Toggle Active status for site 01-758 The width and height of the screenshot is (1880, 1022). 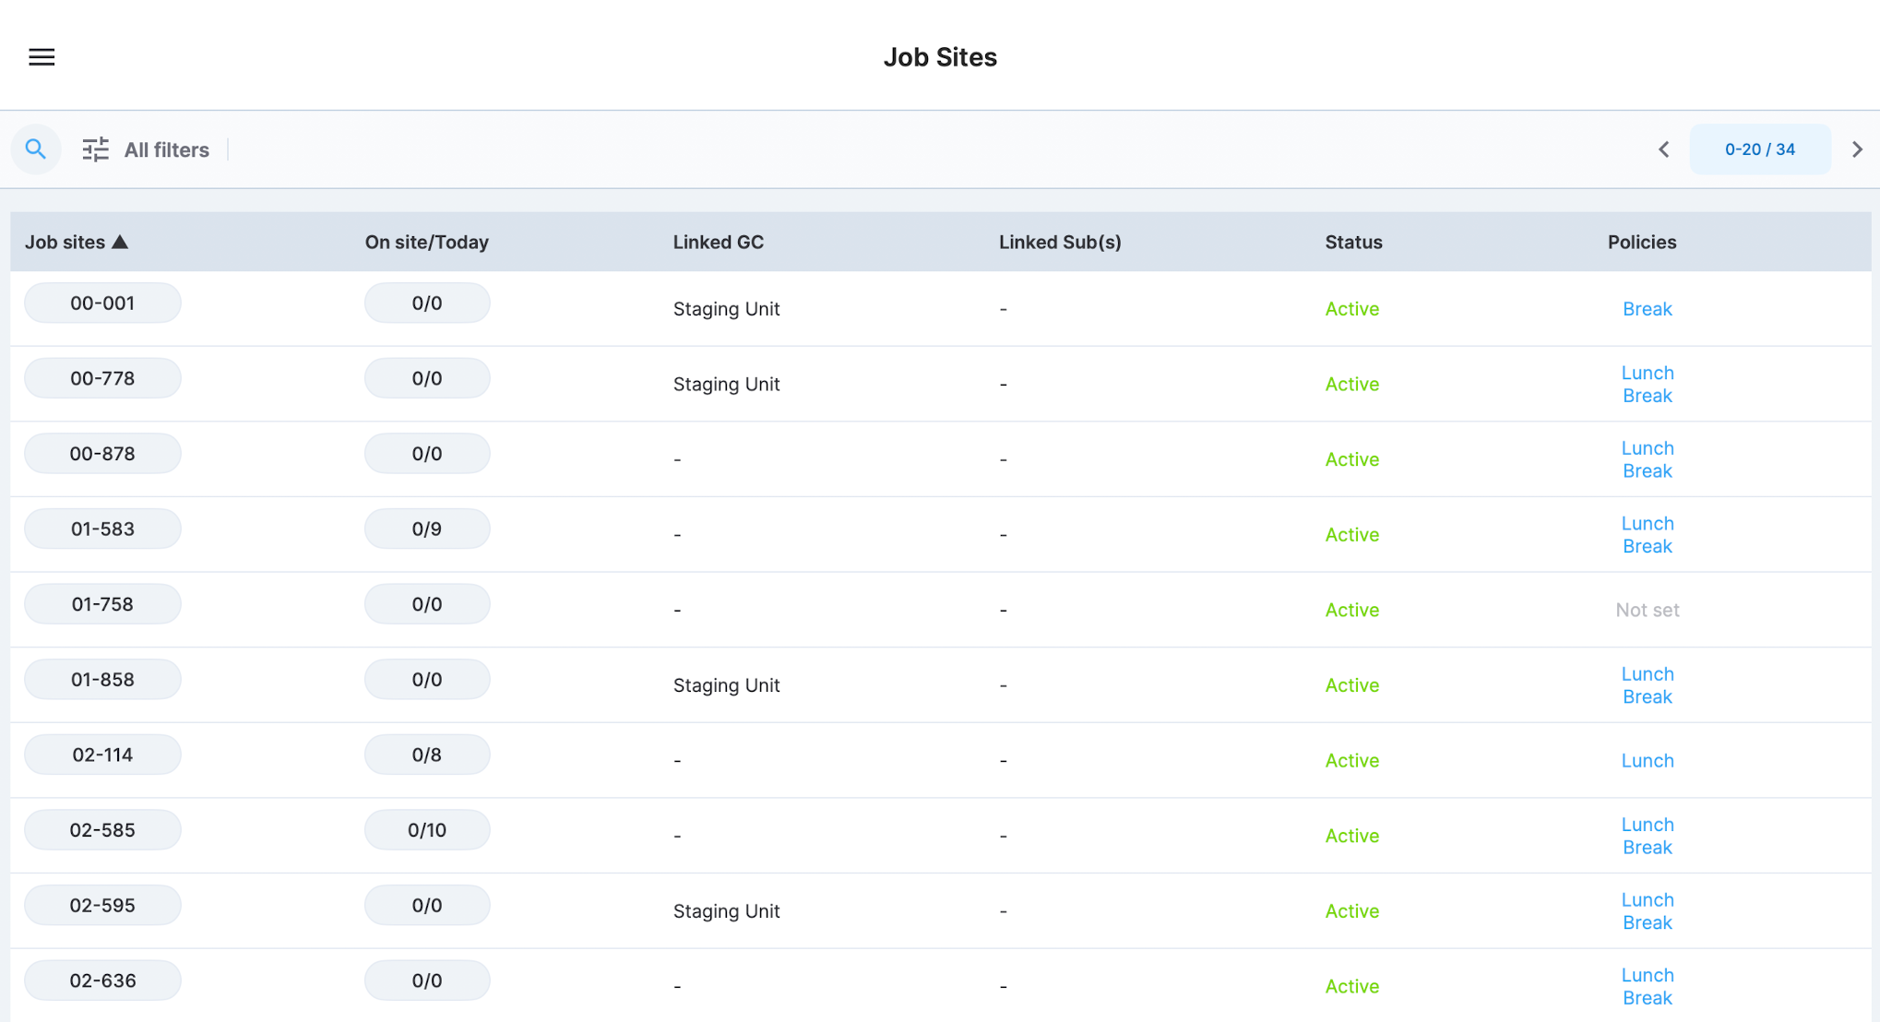1351,609
